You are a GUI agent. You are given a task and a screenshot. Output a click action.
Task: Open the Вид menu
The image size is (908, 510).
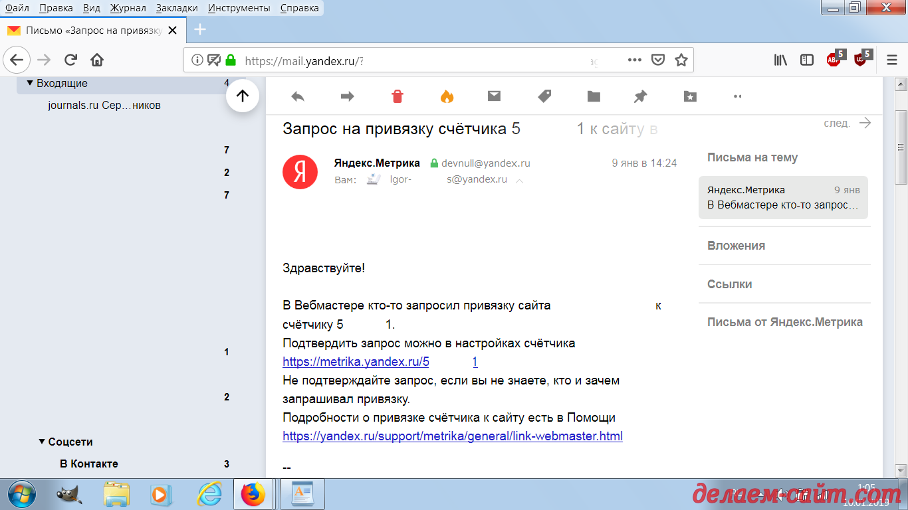91,8
